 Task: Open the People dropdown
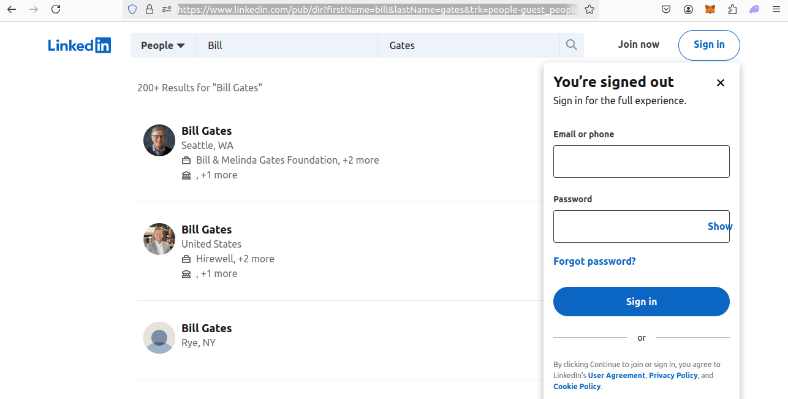(163, 45)
